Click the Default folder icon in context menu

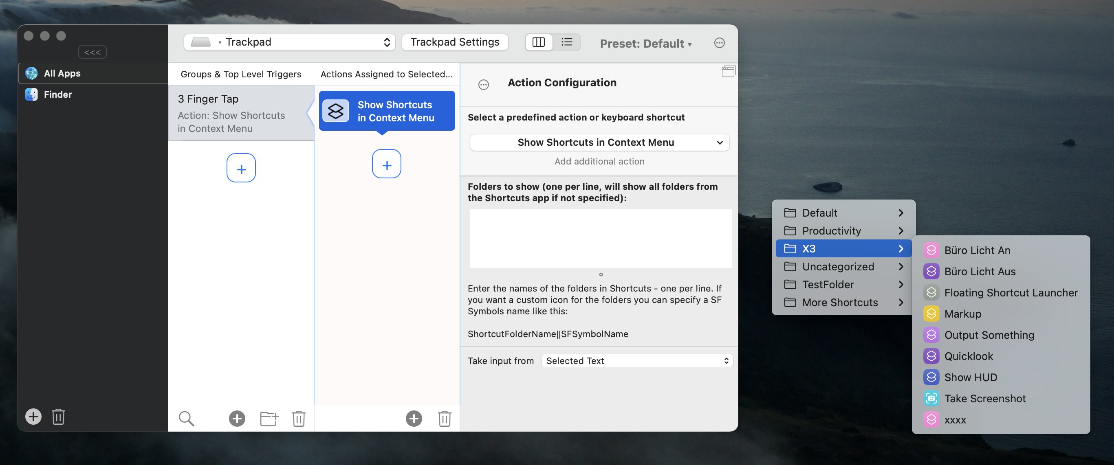click(790, 213)
